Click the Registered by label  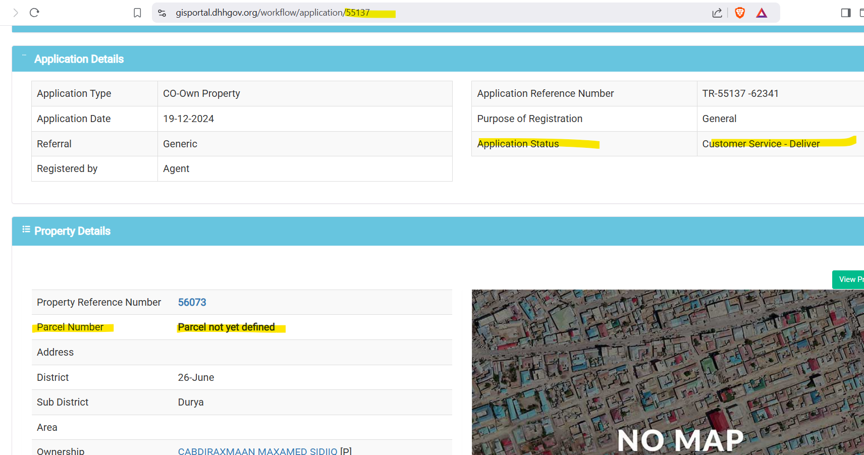[x=67, y=168]
